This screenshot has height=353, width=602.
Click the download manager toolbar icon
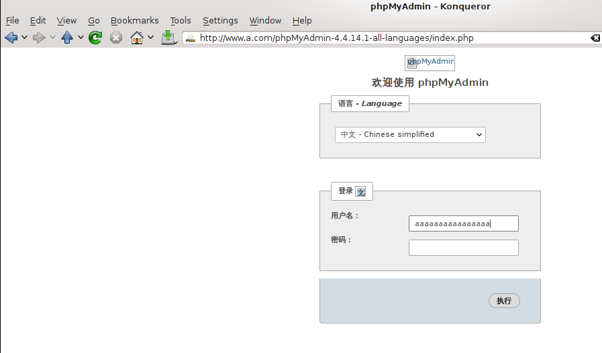(x=168, y=38)
